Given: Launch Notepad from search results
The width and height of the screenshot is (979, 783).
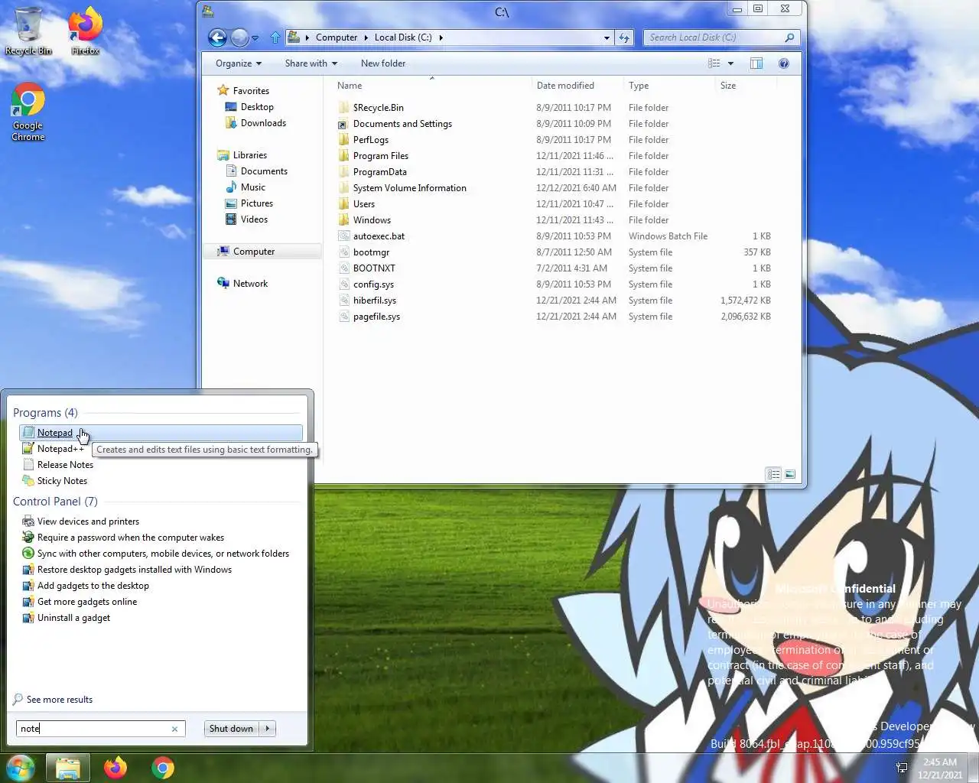Looking at the screenshot, I should (161, 433).
